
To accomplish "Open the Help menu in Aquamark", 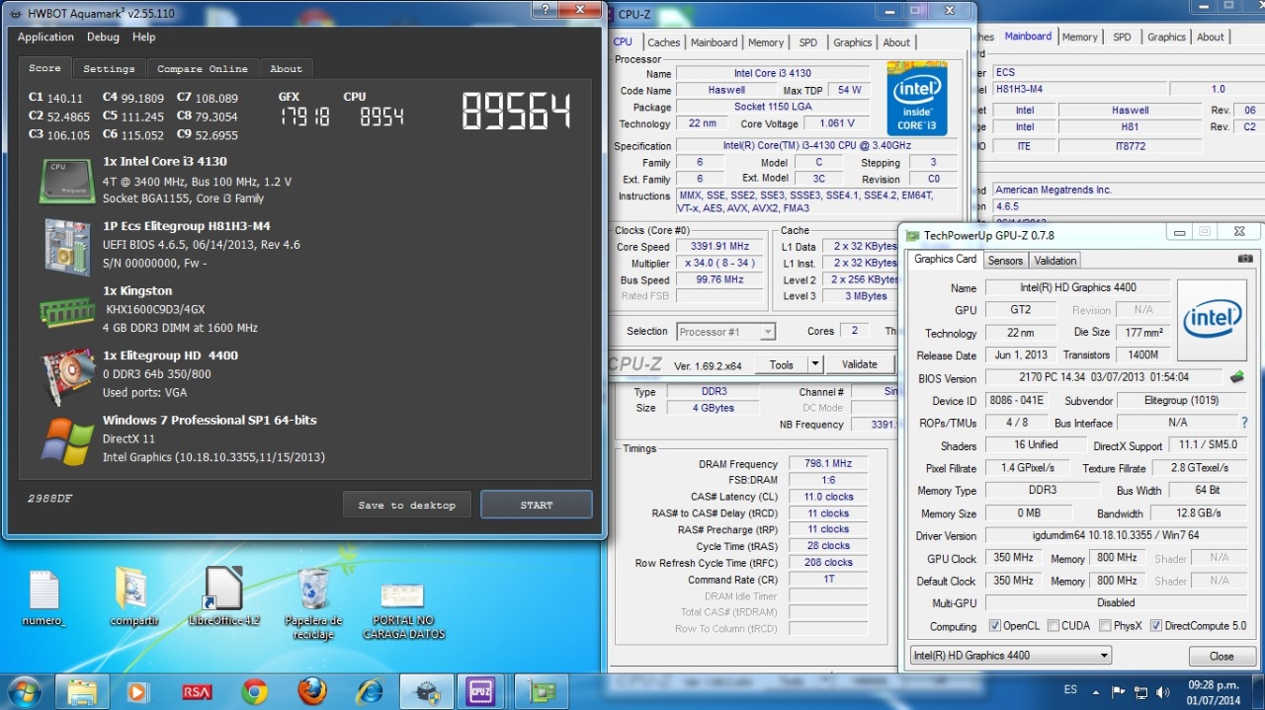I will tap(143, 37).
